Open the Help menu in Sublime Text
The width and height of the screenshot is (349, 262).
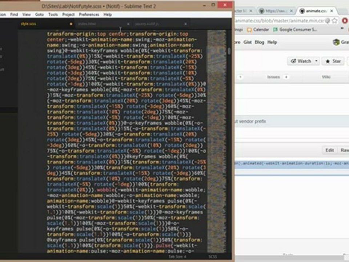[108, 15]
